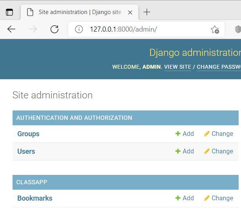Reload the admin page

tap(54, 29)
